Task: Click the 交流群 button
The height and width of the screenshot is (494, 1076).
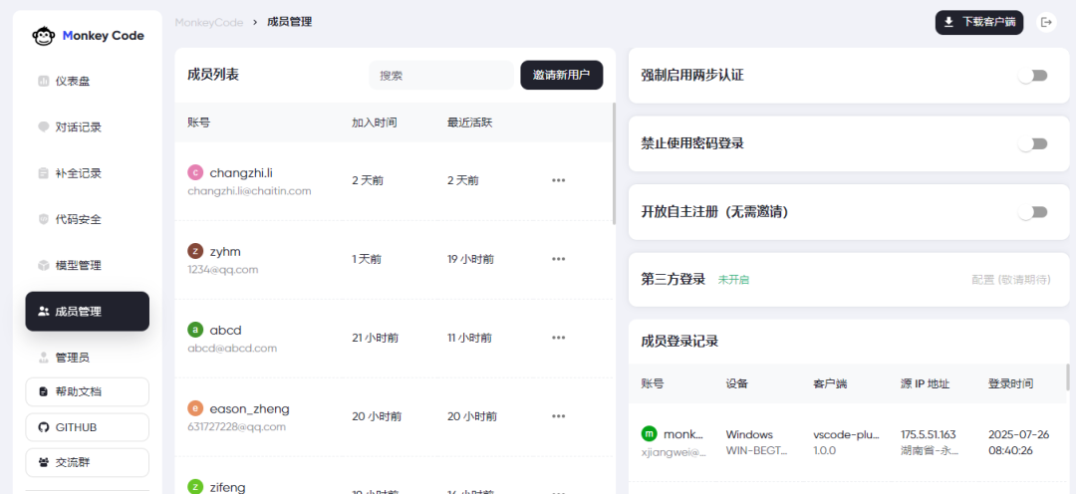Action: tap(87, 462)
